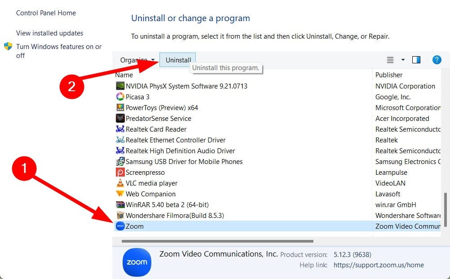The width and height of the screenshot is (450, 279).
Task: Select Realtek High Definition Audio Driver
Action: point(180,151)
